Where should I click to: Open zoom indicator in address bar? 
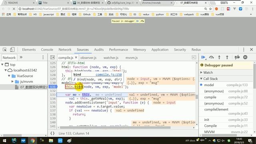206,9
